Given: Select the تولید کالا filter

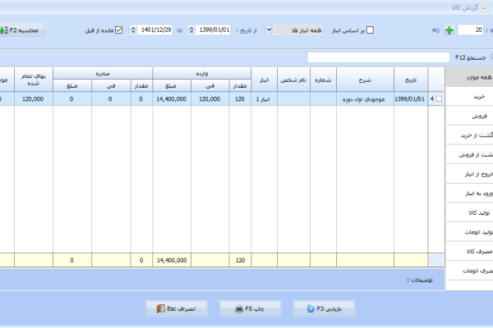Looking at the screenshot, I should 469,213.
